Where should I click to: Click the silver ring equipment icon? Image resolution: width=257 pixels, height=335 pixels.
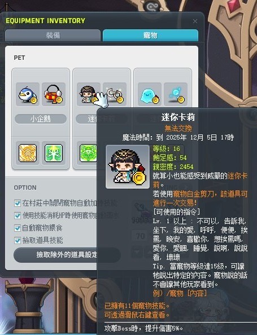coord(115,94)
